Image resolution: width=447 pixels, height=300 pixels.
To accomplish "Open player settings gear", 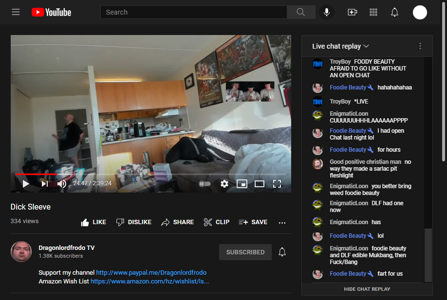I will tap(224, 184).
